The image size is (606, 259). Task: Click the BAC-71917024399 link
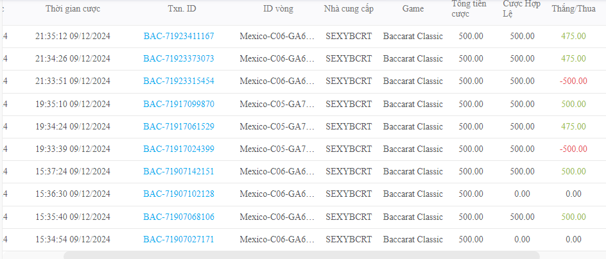click(x=178, y=149)
